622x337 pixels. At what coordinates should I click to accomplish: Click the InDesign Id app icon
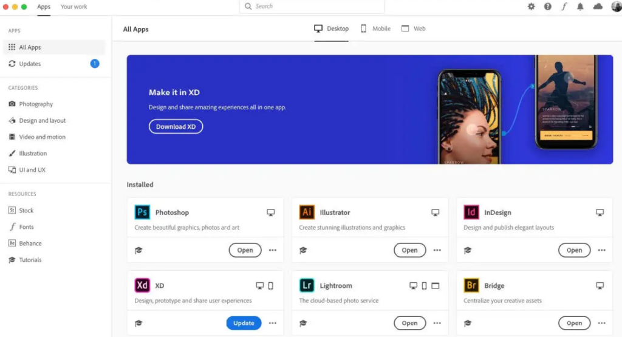471,212
